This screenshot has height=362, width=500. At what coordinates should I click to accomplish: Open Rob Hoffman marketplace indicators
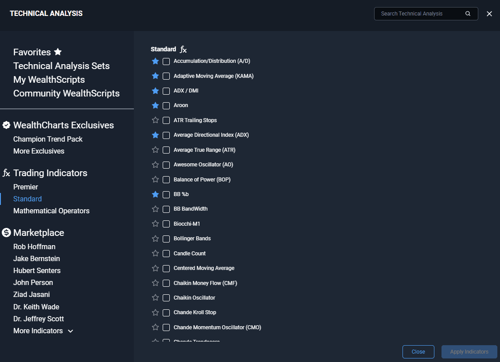point(34,247)
